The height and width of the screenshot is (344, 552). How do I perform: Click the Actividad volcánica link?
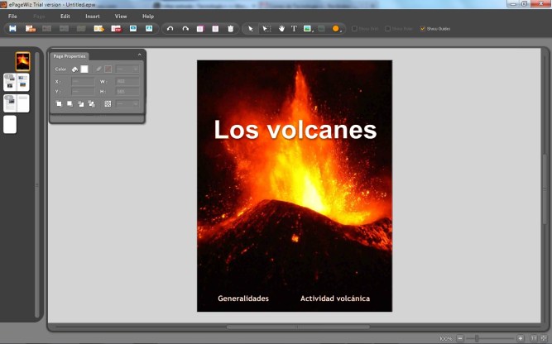(335, 299)
